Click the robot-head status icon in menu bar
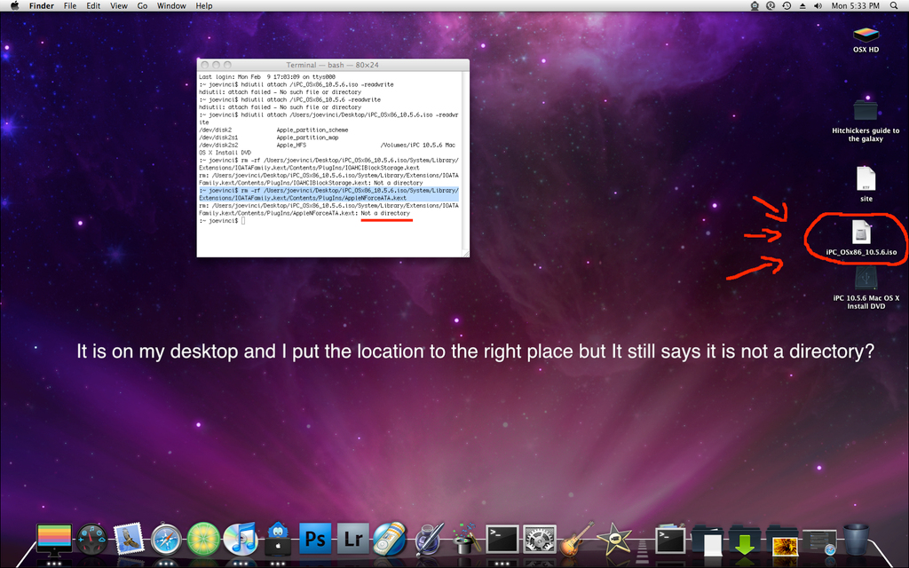 755,6
